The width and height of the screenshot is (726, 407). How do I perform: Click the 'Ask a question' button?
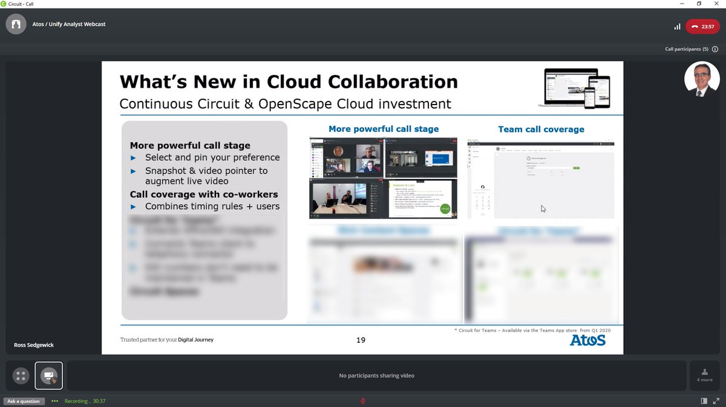24,401
